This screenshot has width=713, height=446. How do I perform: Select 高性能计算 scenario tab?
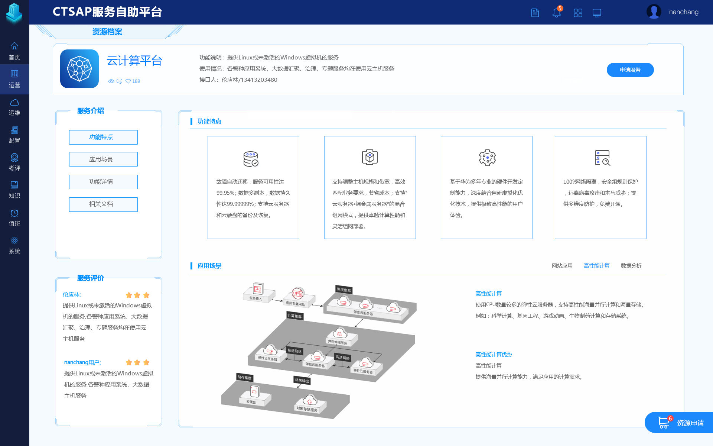[x=596, y=266]
